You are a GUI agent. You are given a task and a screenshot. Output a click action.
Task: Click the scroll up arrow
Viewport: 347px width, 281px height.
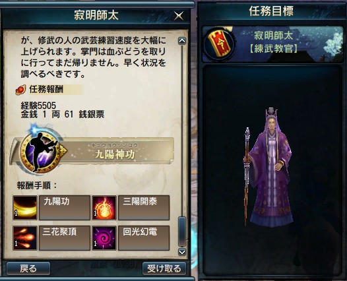coord(182,41)
